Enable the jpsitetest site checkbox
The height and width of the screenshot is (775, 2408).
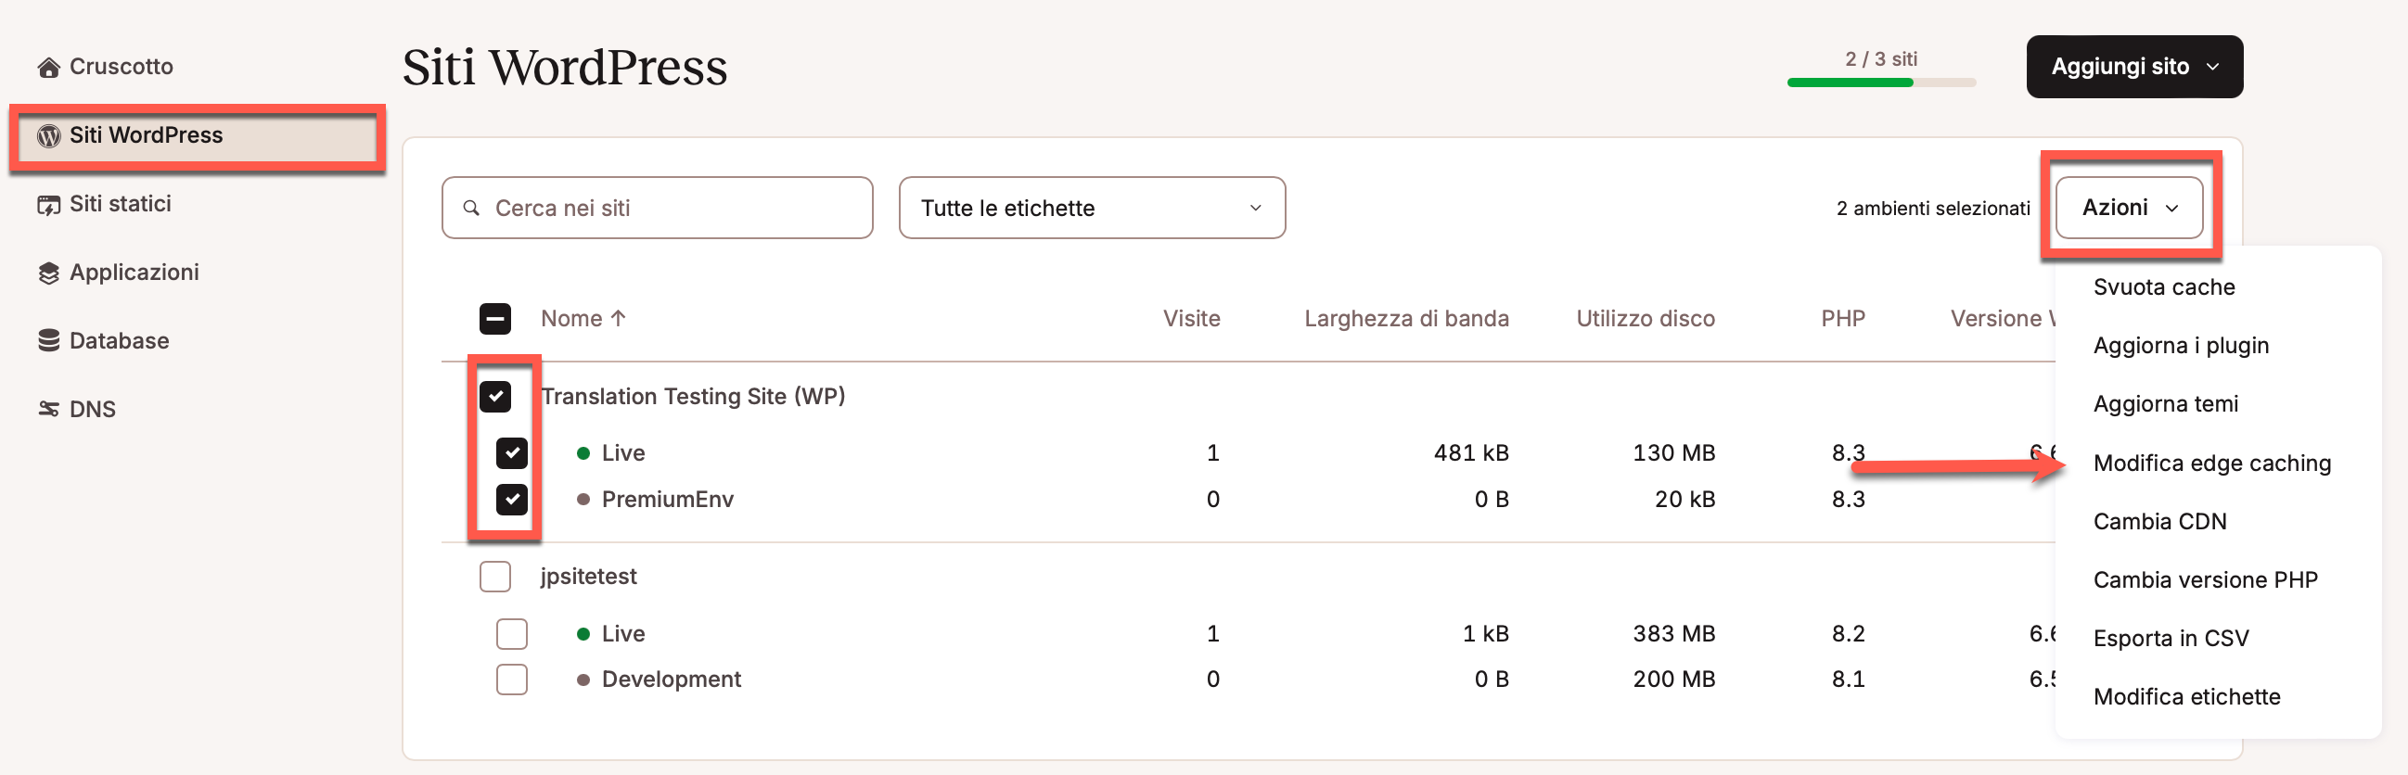[x=494, y=576]
